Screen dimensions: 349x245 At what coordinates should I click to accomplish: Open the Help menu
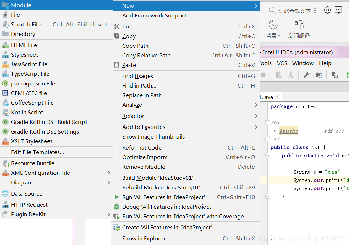coord(325,63)
